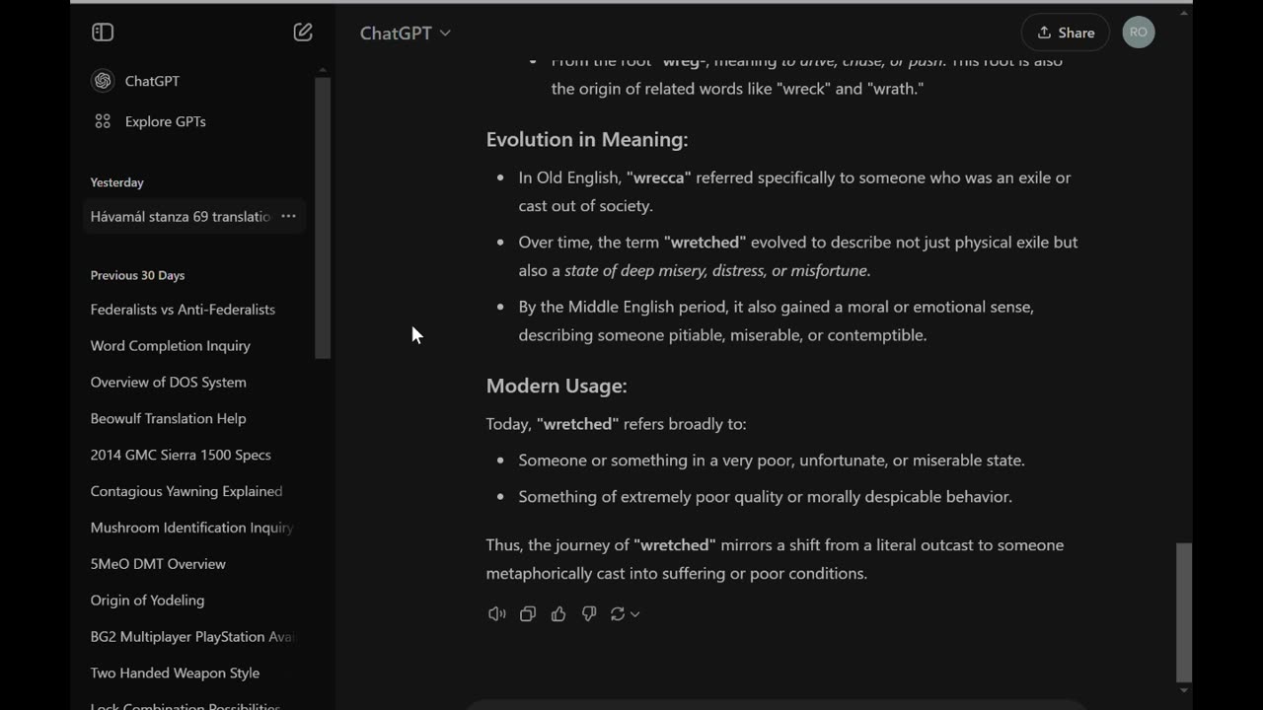Share this conversation with the Share button
The height and width of the screenshot is (710, 1263).
pyautogui.click(x=1066, y=33)
